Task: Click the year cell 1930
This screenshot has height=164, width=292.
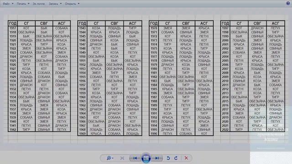Action: click(13, 81)
